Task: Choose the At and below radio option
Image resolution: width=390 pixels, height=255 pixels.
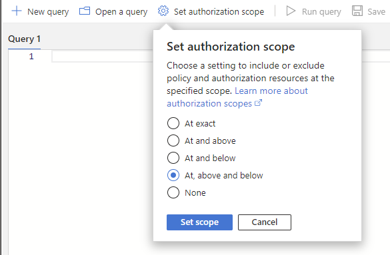Action: point(173,158)
